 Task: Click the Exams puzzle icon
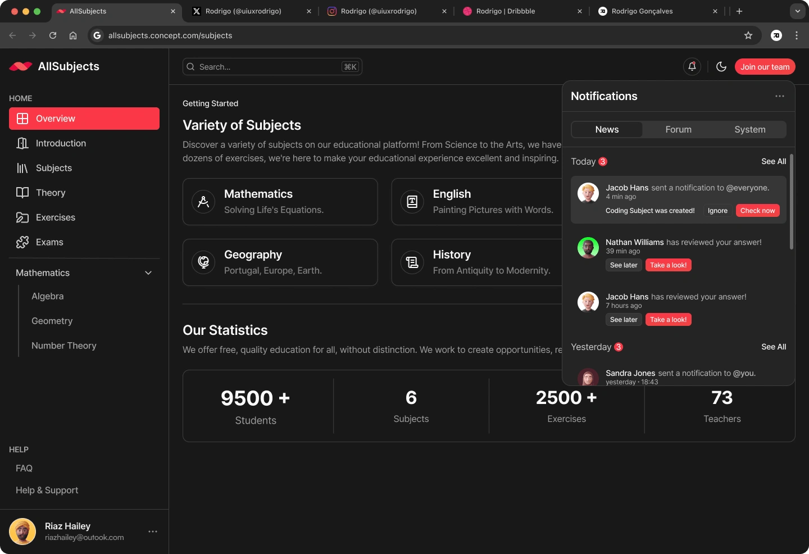click(22, 242)
